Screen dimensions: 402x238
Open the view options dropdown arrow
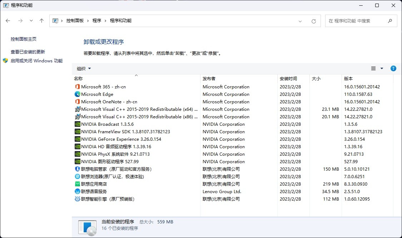pos(382,68)
